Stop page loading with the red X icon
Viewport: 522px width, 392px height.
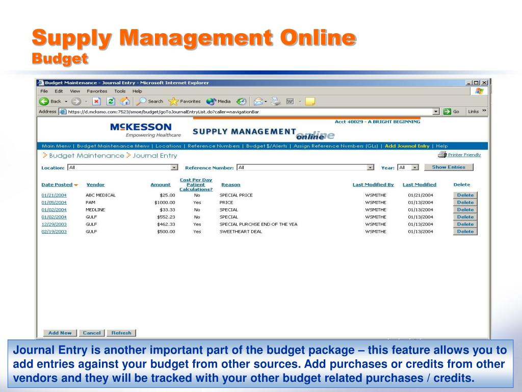click(x=96, y=102)
